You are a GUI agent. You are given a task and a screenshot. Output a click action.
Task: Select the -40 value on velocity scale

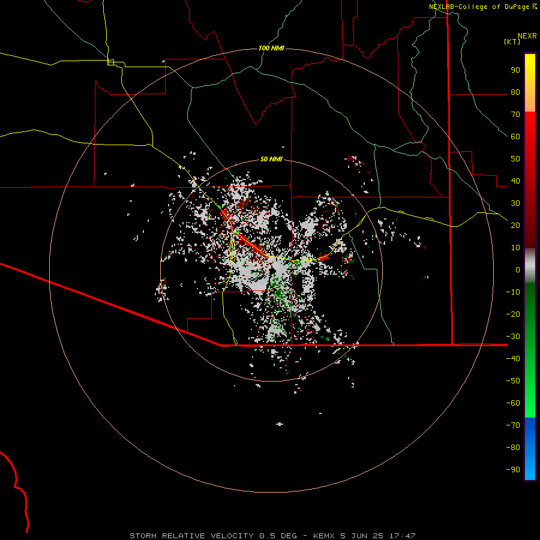(513, 359)
